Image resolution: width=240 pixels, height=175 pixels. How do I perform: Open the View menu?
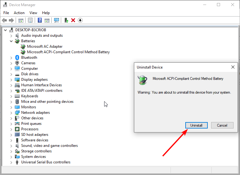33,13
